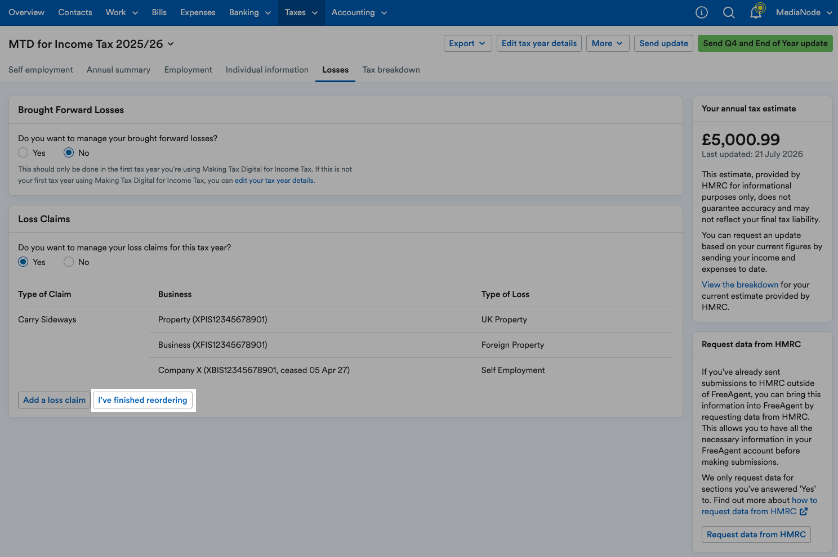Go to Contacts in top navigation

point(75,12)
